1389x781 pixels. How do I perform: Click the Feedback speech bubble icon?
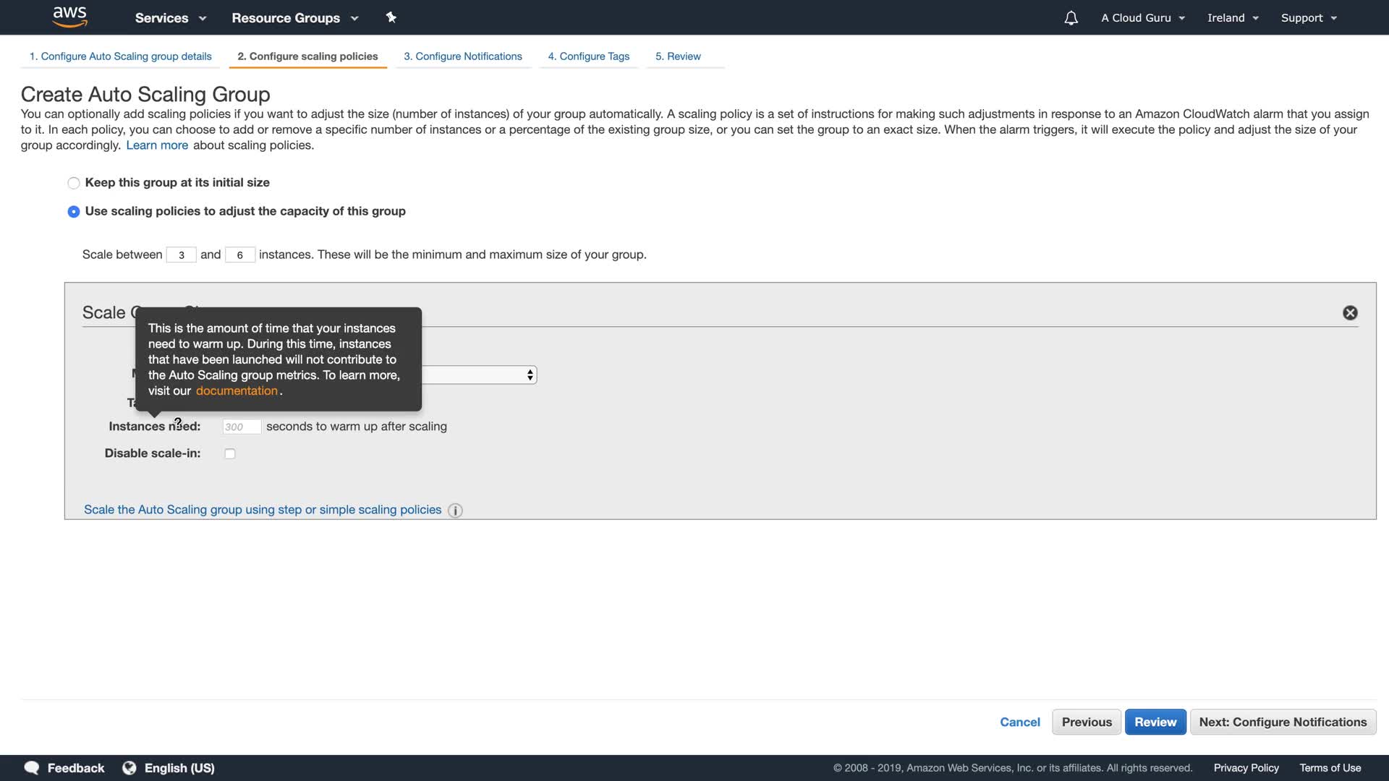point(32,768)
